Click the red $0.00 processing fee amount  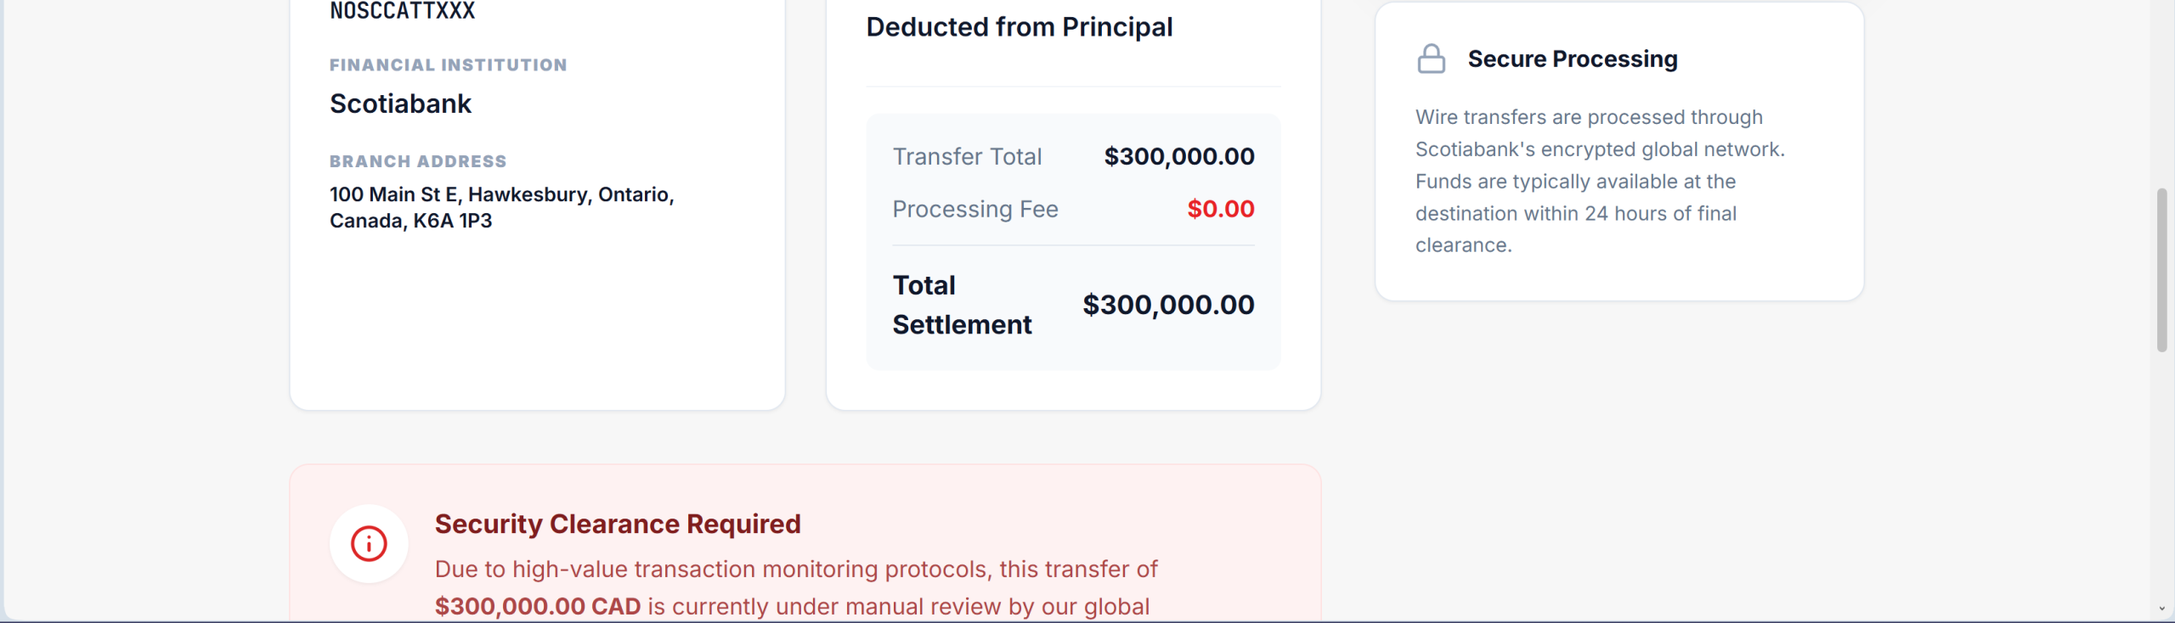[x=1220, y=209]
